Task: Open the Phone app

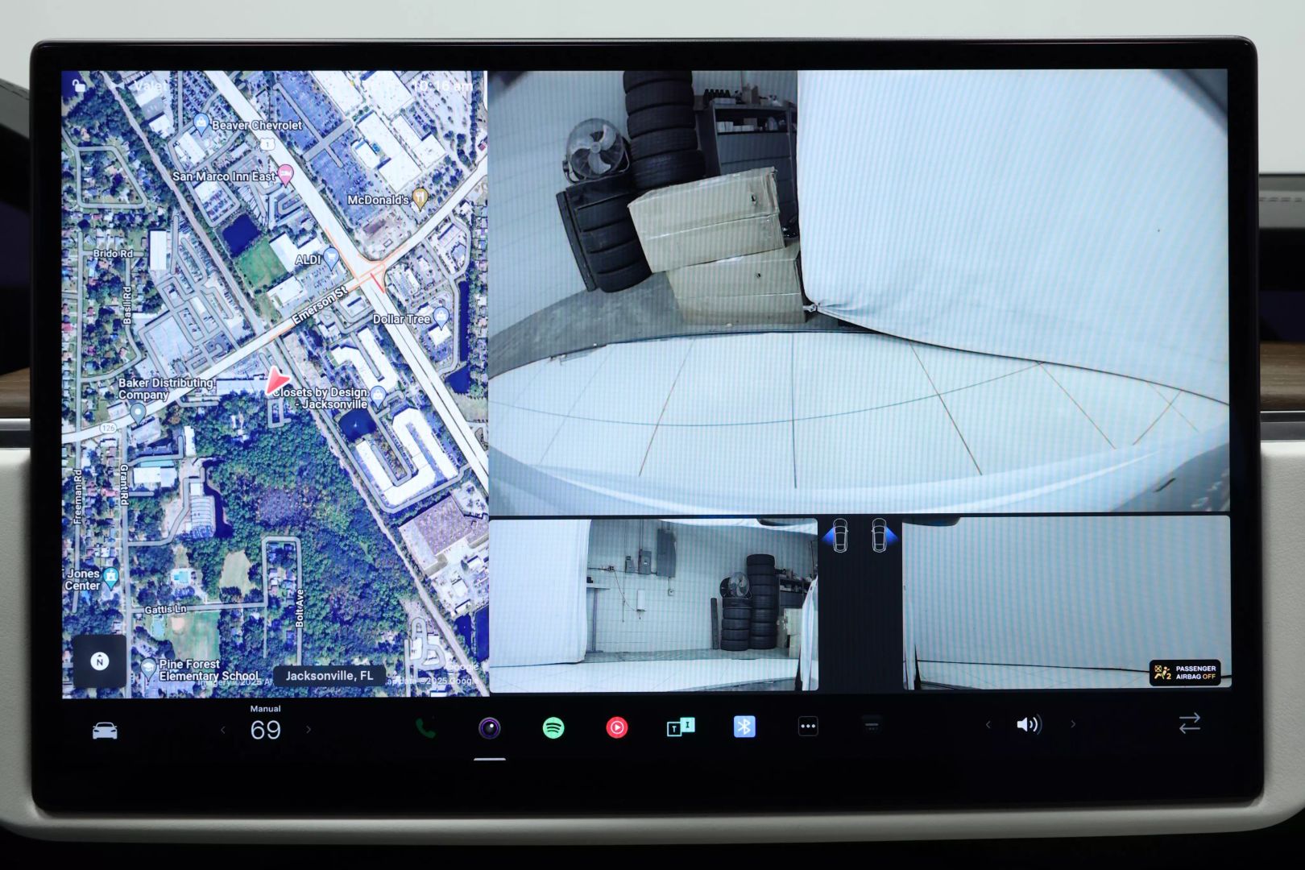Action: 425,728
